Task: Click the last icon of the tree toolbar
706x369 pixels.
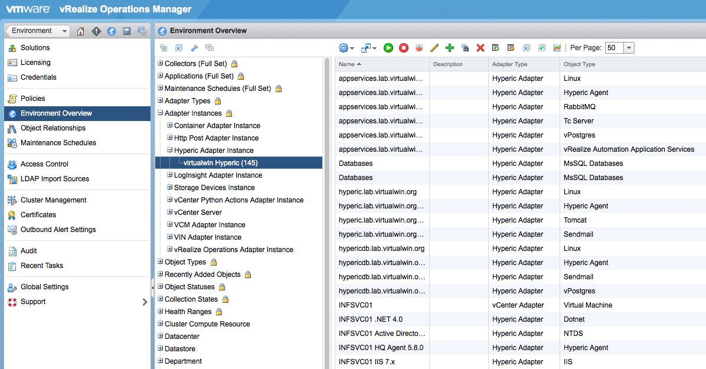Action: 210,48
